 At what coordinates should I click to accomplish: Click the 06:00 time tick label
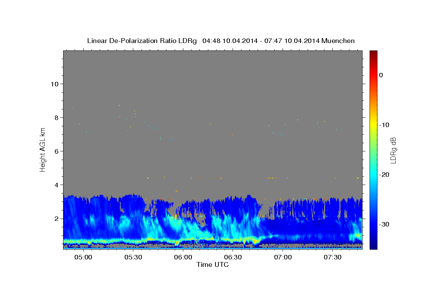[x=183, y=258]
